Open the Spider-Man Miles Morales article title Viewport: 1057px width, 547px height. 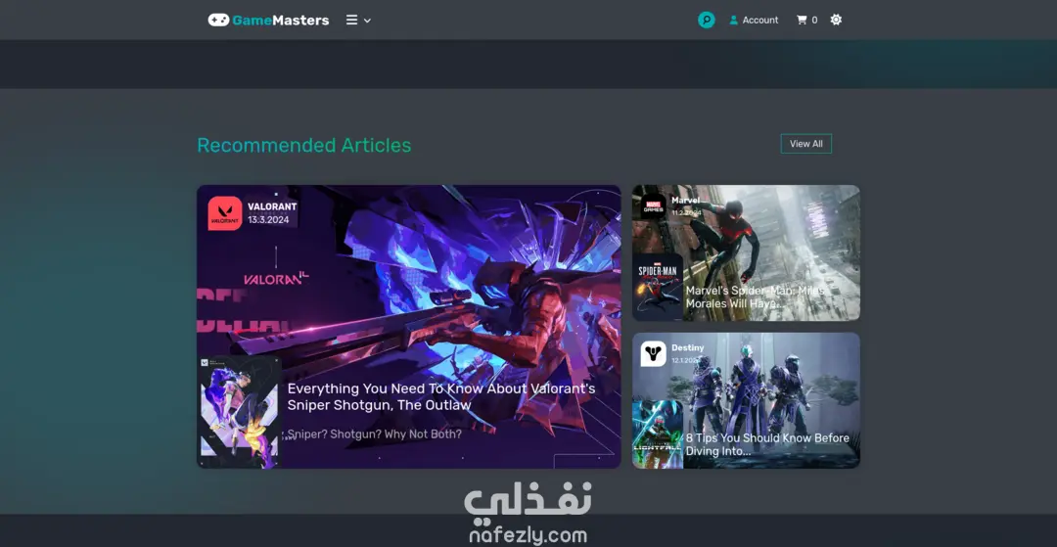coord(755,297)
